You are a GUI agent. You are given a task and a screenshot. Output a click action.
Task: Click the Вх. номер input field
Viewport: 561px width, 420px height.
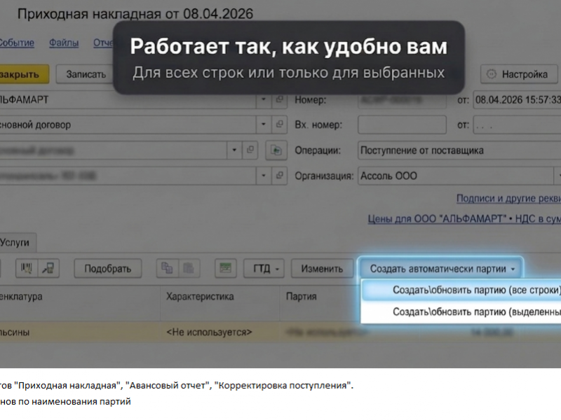(402, 125)
